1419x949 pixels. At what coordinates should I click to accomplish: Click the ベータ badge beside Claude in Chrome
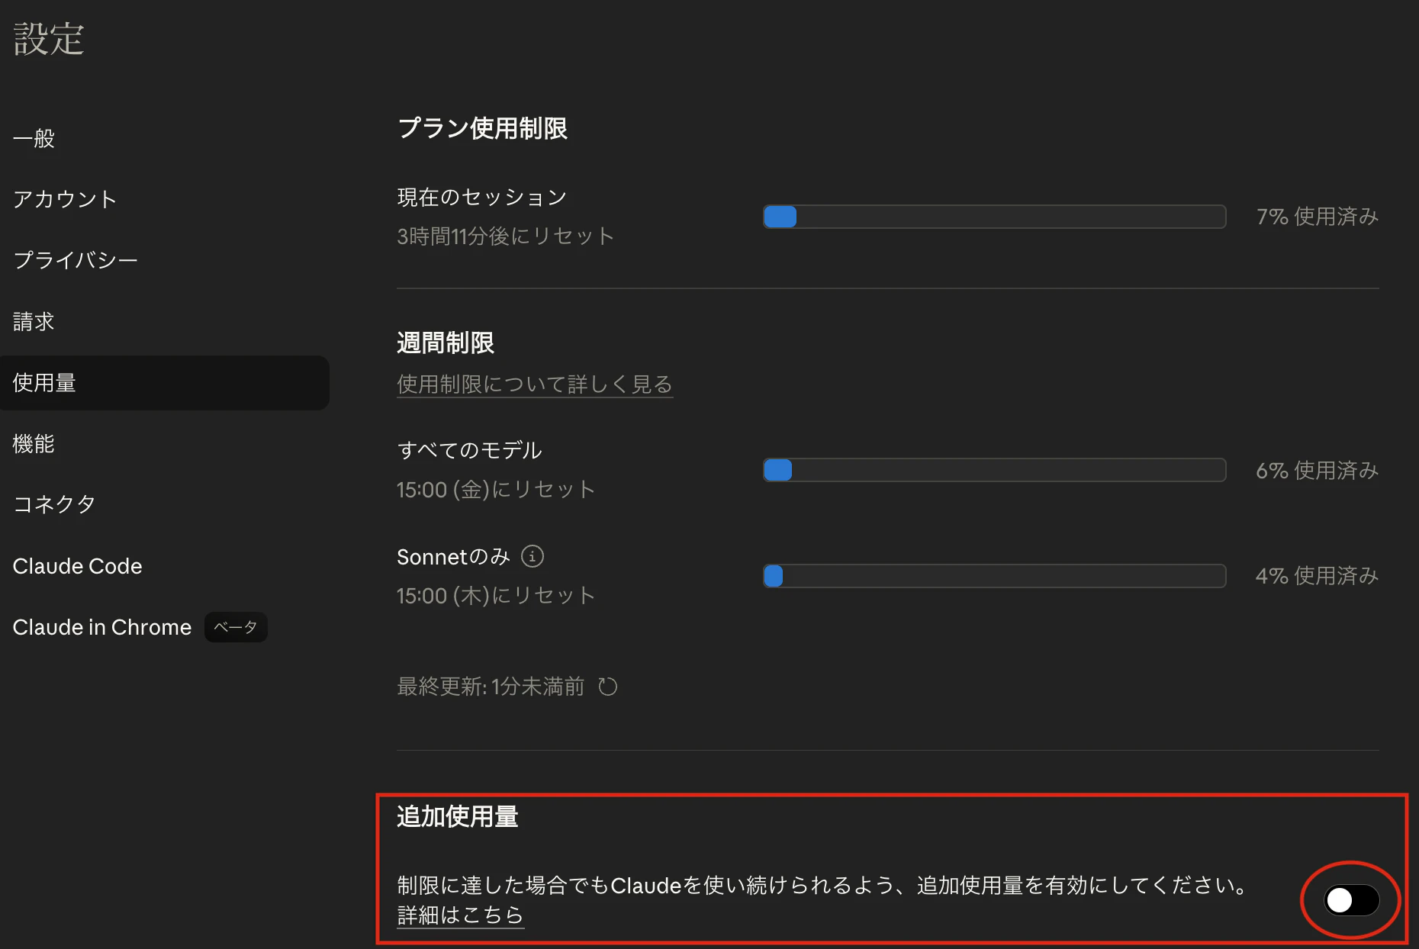click(x=236, y=627)
